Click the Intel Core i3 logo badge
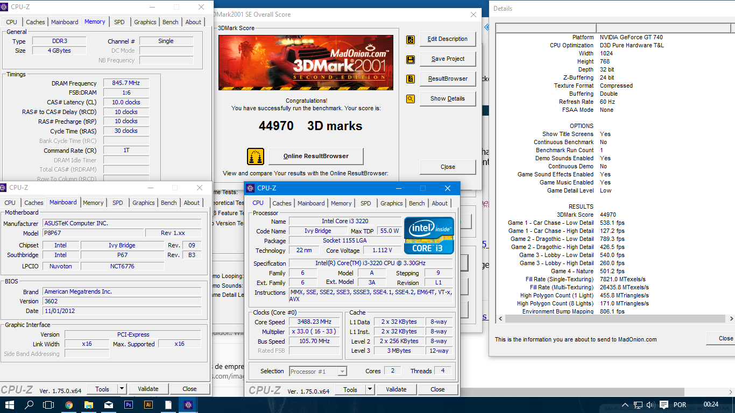Viewport: 735px width, 413px height. [429, 236]
